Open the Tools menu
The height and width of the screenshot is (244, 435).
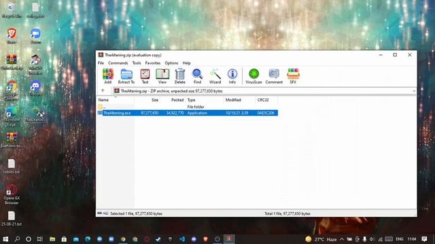click(x=137, y=63)
